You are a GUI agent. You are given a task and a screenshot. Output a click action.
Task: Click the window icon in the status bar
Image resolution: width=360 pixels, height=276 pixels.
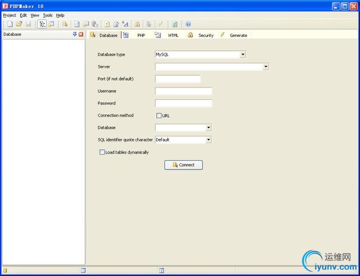83,270
